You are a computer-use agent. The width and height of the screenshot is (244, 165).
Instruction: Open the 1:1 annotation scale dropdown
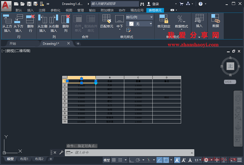pyautogui.click(x=198, y=160)
